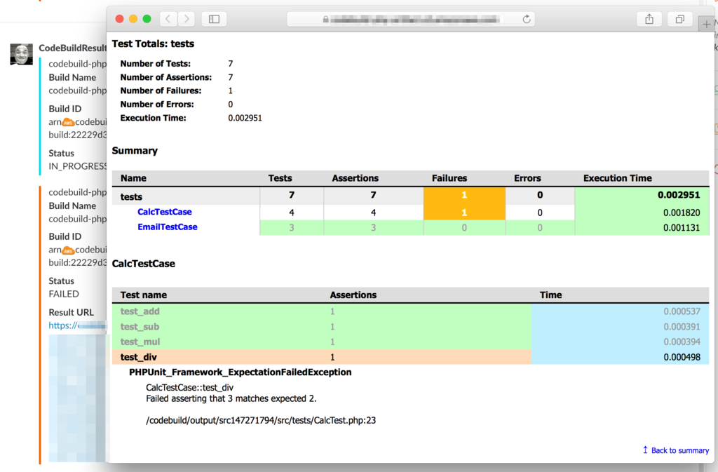Go forward using Safari's forward arrow
The height and width of the screenshot is (472, 718).
187,19
